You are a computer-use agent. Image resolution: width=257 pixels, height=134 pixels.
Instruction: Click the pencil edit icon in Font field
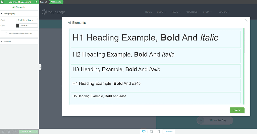(36, 20)
